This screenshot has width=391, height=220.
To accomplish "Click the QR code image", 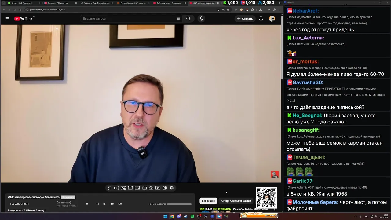I will coord(267,198).
